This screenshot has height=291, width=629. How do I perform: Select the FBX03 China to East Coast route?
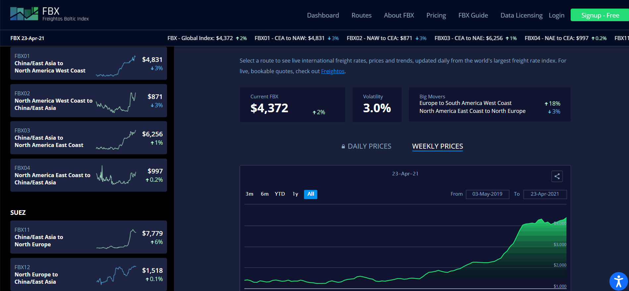[x=88, y=138]
